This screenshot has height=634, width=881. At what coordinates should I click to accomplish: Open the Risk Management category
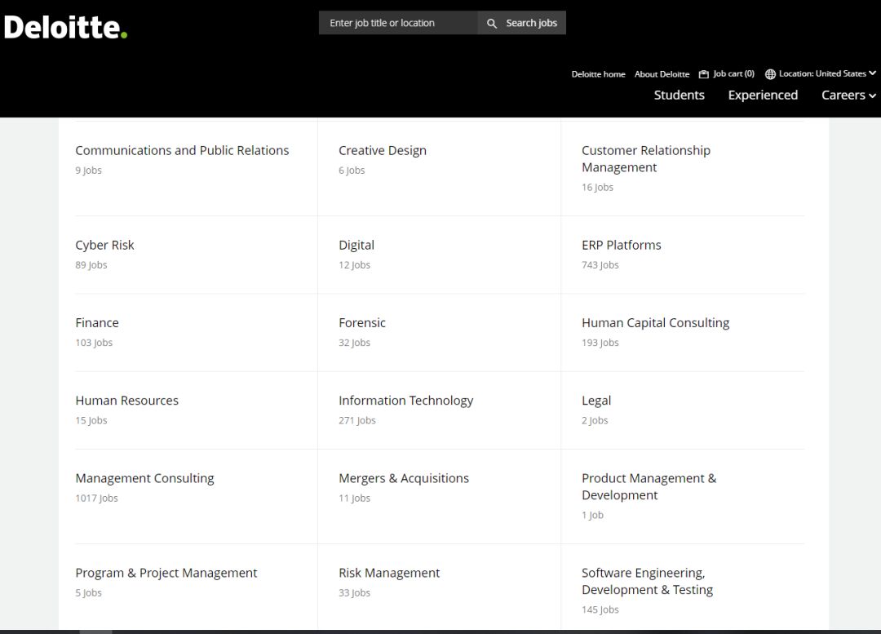389,573
